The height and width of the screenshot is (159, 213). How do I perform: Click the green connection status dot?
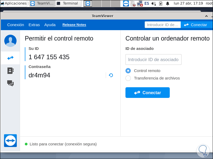click(26, 144)
